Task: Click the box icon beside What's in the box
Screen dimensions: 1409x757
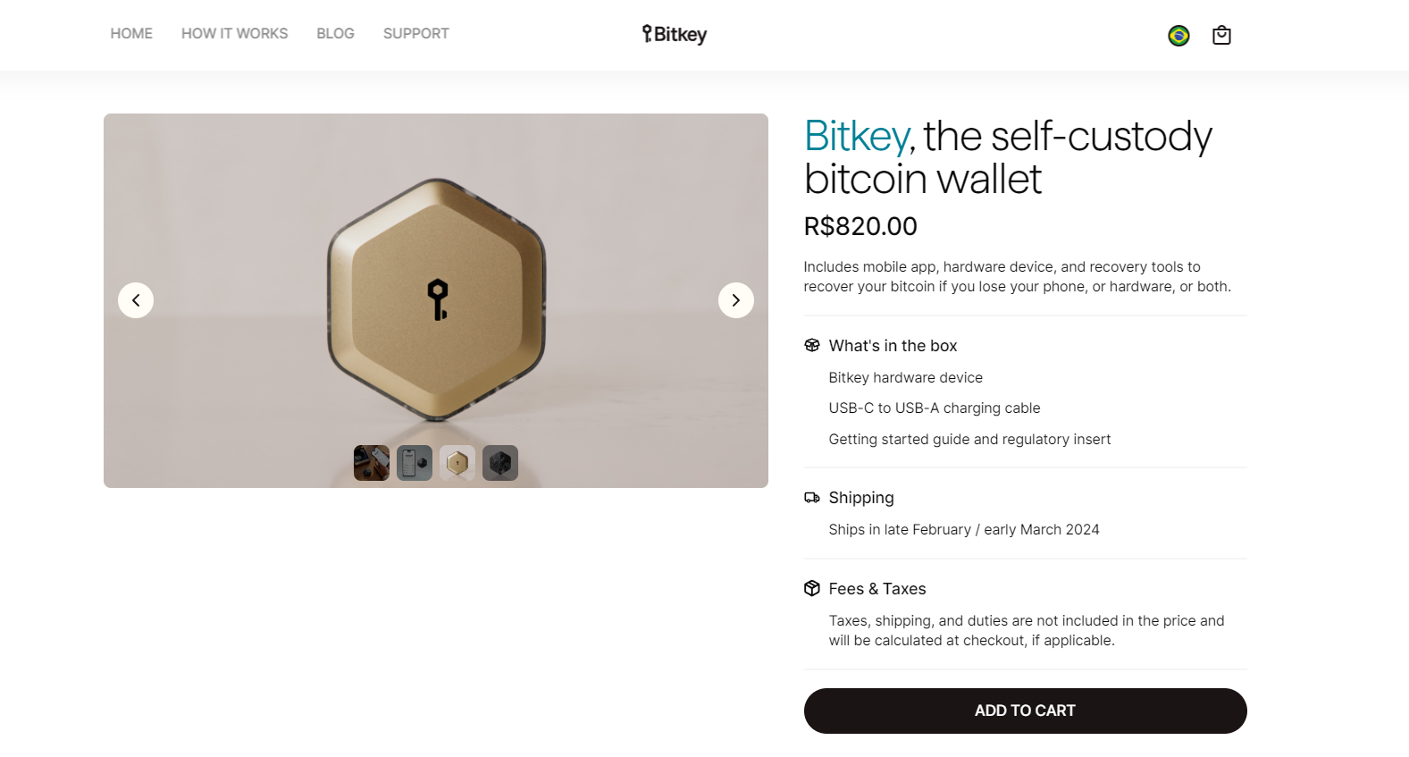Action: click(811, 346)
